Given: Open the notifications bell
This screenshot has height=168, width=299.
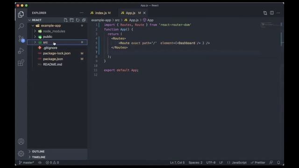Looking at the screenshot, I should (278, 162).
